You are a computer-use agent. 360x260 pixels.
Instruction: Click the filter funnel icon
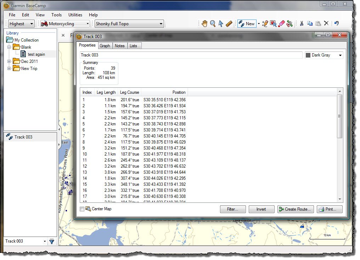click(52, 242)
